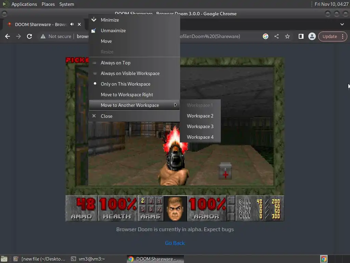Go back using the browser back arrow
350x263 pixels.
8,36
